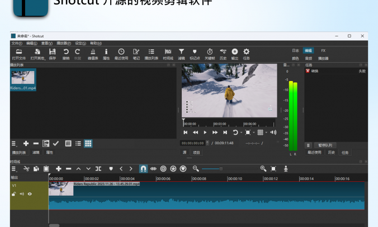Switch layout to FX
378x227 pixels.
pyautogui.click(x=323, y=51)
